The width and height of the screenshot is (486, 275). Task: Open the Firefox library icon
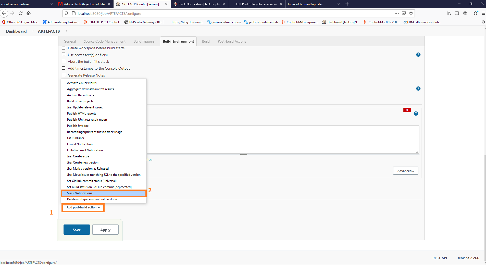click(x=449, y=13)
